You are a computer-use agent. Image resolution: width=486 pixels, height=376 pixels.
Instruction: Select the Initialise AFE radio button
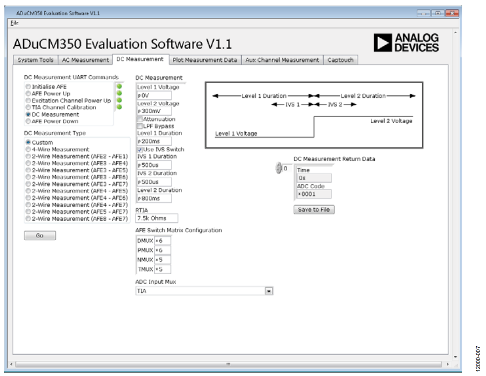28,87
